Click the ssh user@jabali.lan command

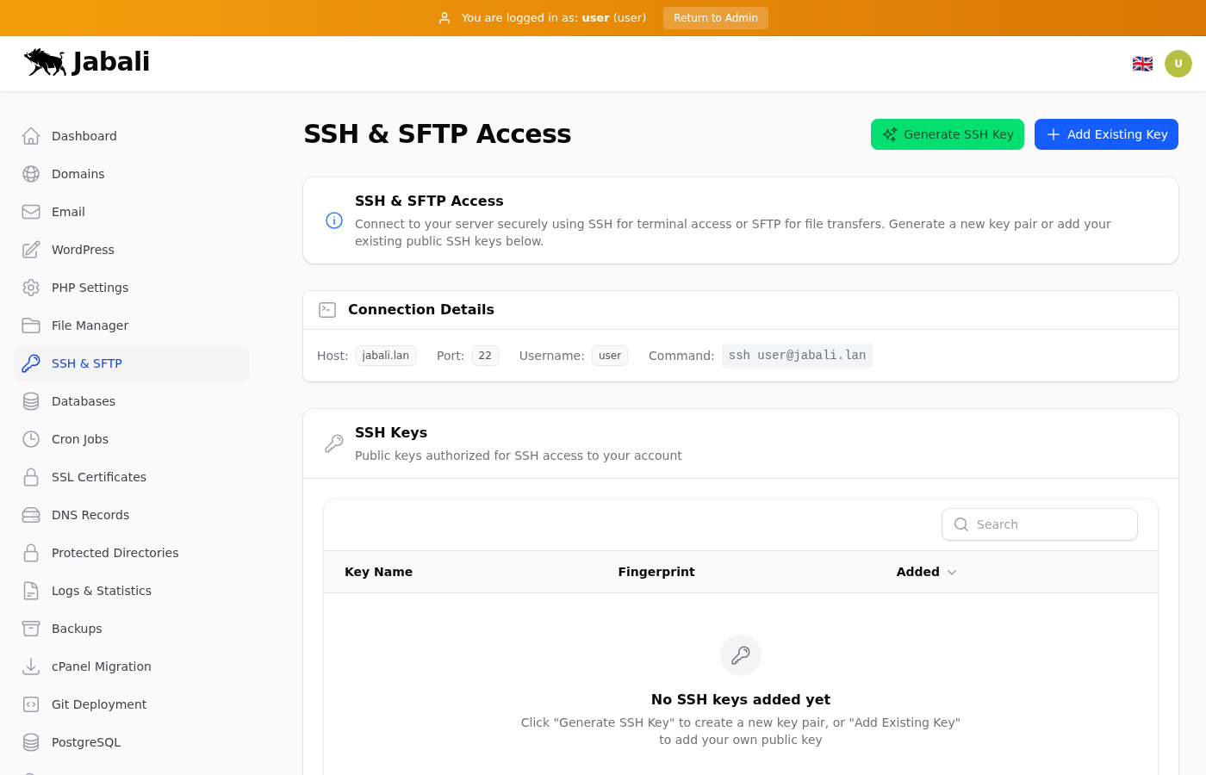click(x=797, y=356)
